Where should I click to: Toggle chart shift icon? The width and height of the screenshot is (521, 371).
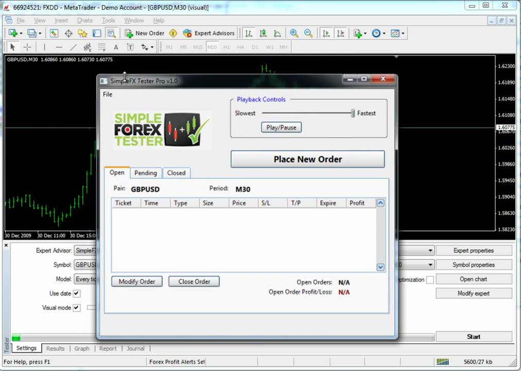point(341,33)
